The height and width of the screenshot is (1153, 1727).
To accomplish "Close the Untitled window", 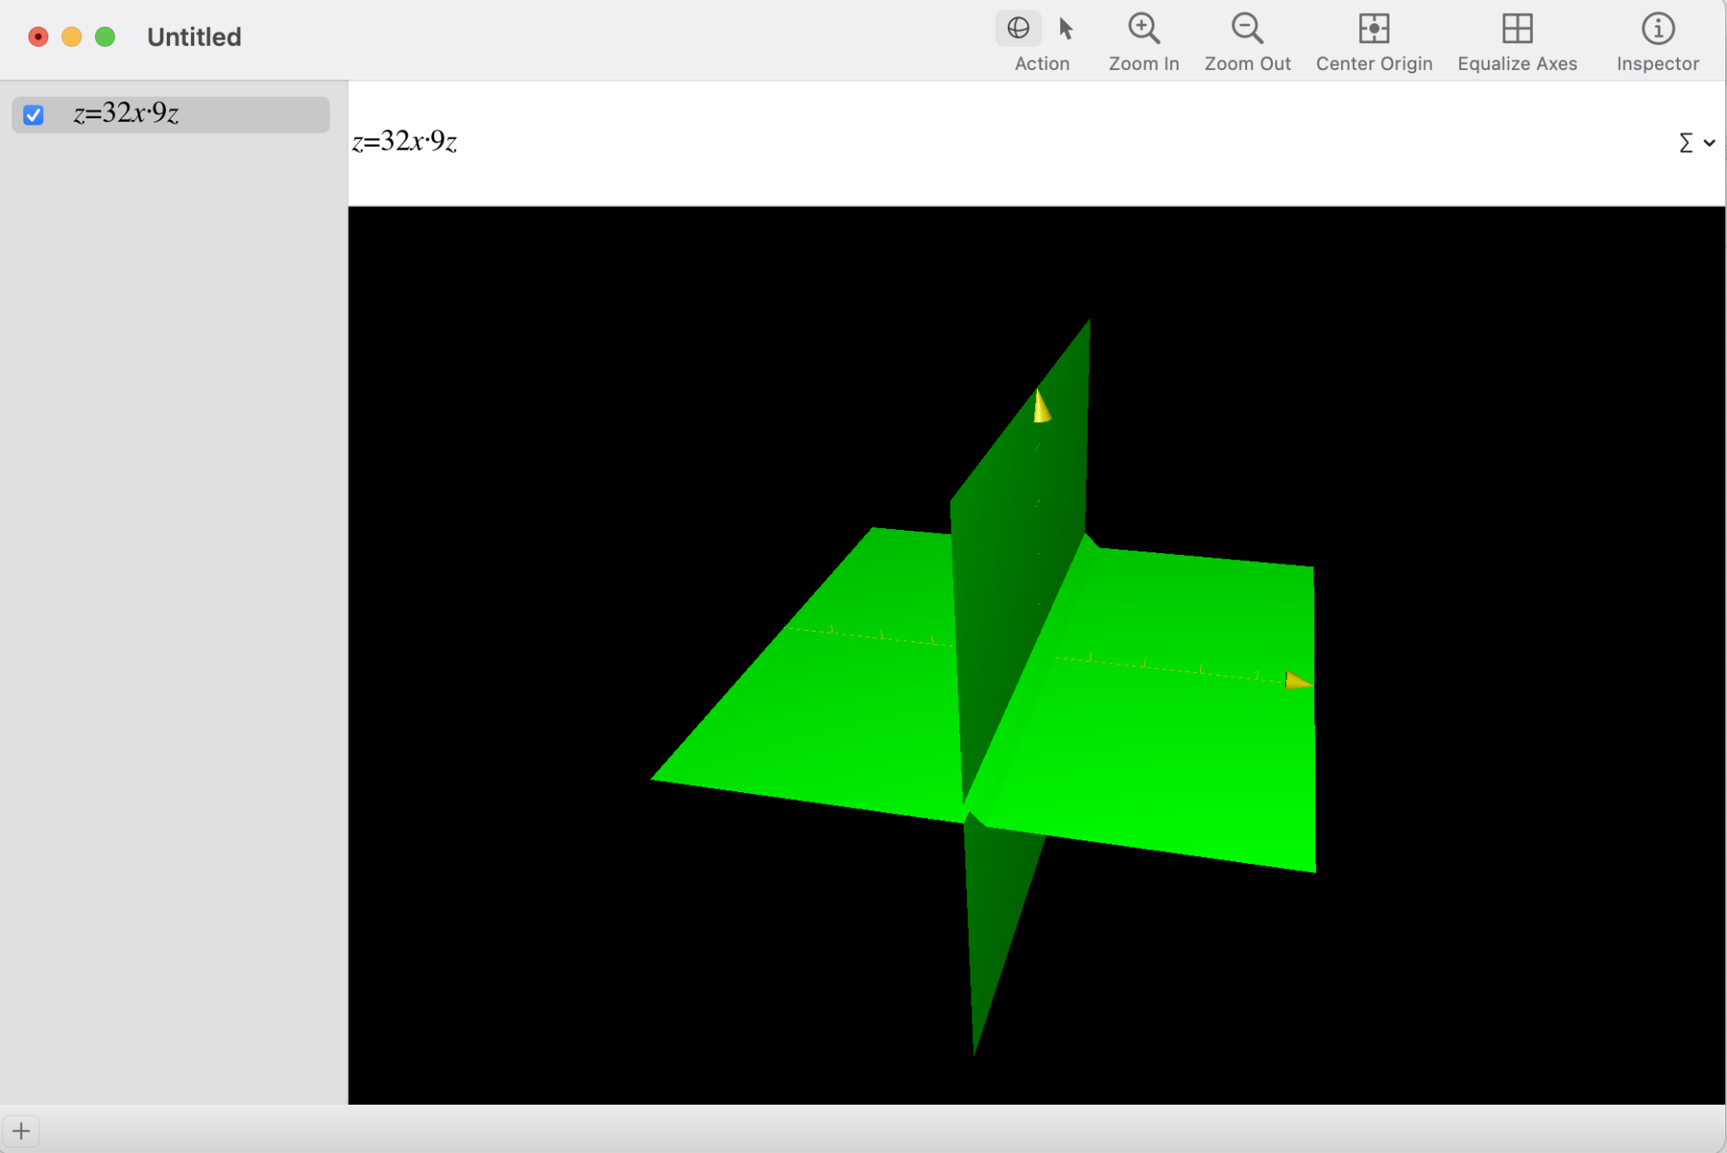I will pyautogui.click(x=38, y=37).
